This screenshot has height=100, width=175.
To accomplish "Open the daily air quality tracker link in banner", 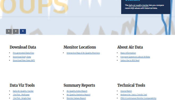I will coord(138,5).
